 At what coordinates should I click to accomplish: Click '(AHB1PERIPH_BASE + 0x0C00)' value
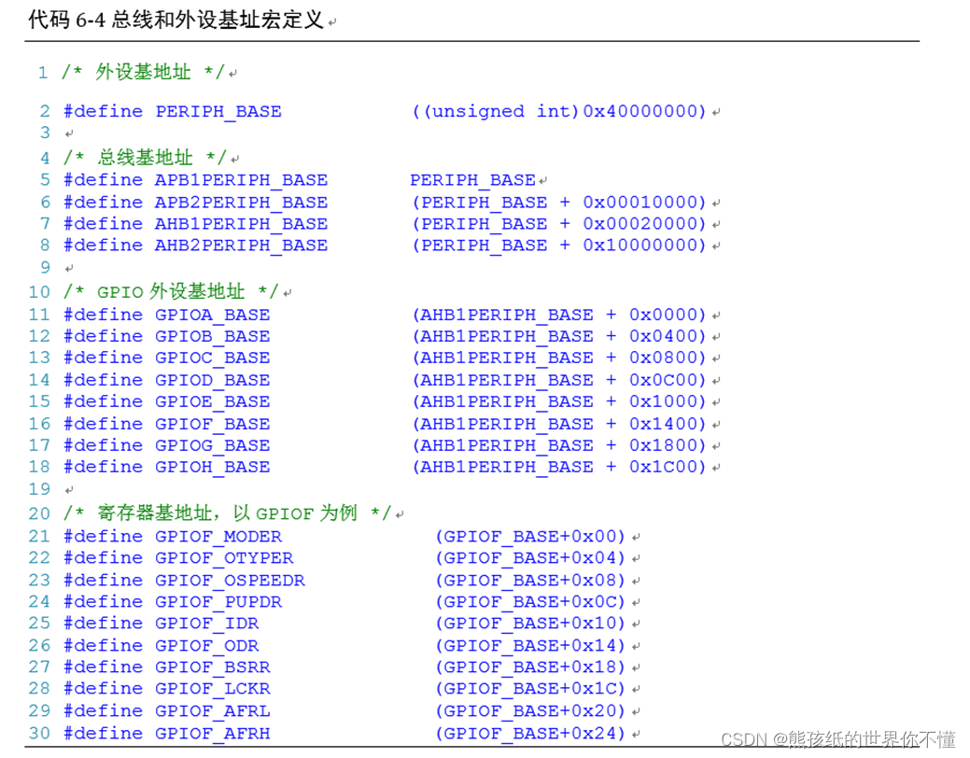pyautogui.click(x=558, y=381)
